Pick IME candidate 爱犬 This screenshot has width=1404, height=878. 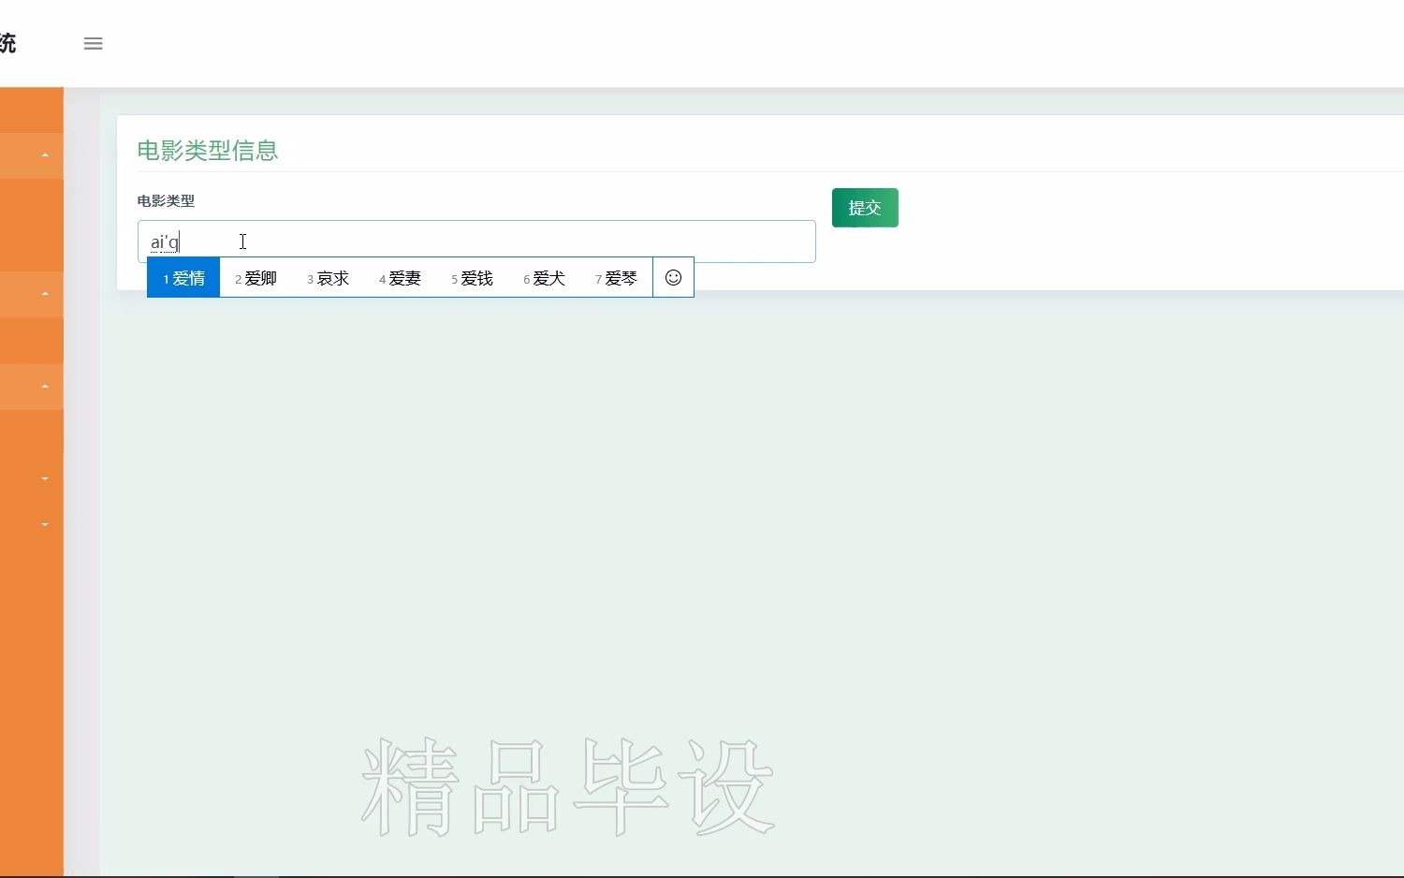tap(544, 278)
